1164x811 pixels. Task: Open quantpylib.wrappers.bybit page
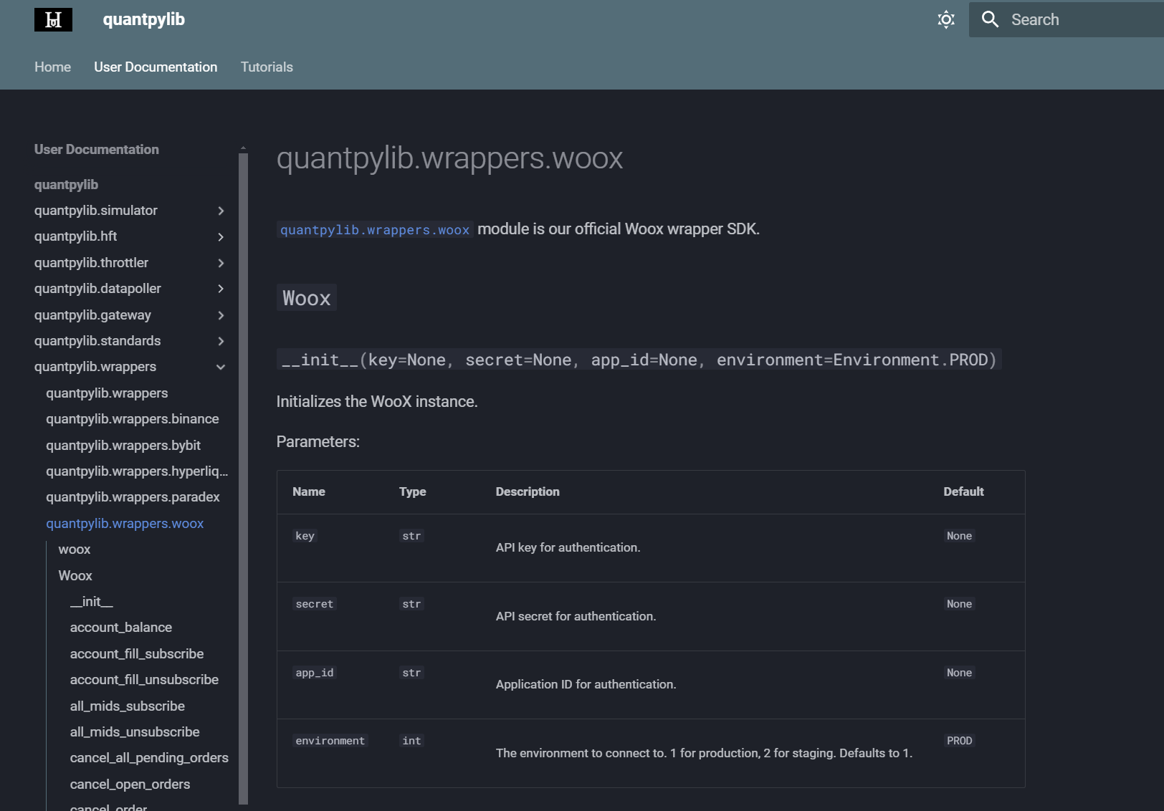point(123,446)
